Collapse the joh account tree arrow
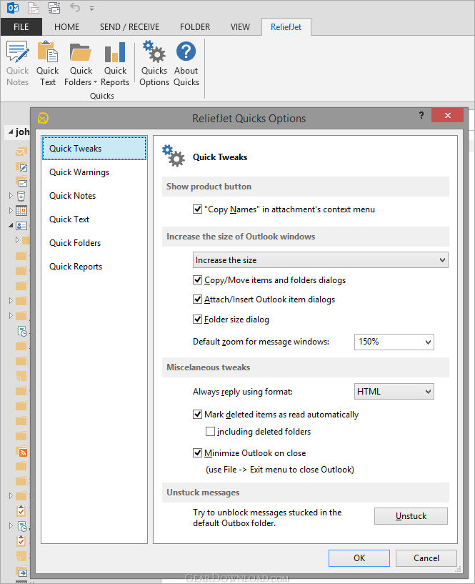 coord(11,132)
